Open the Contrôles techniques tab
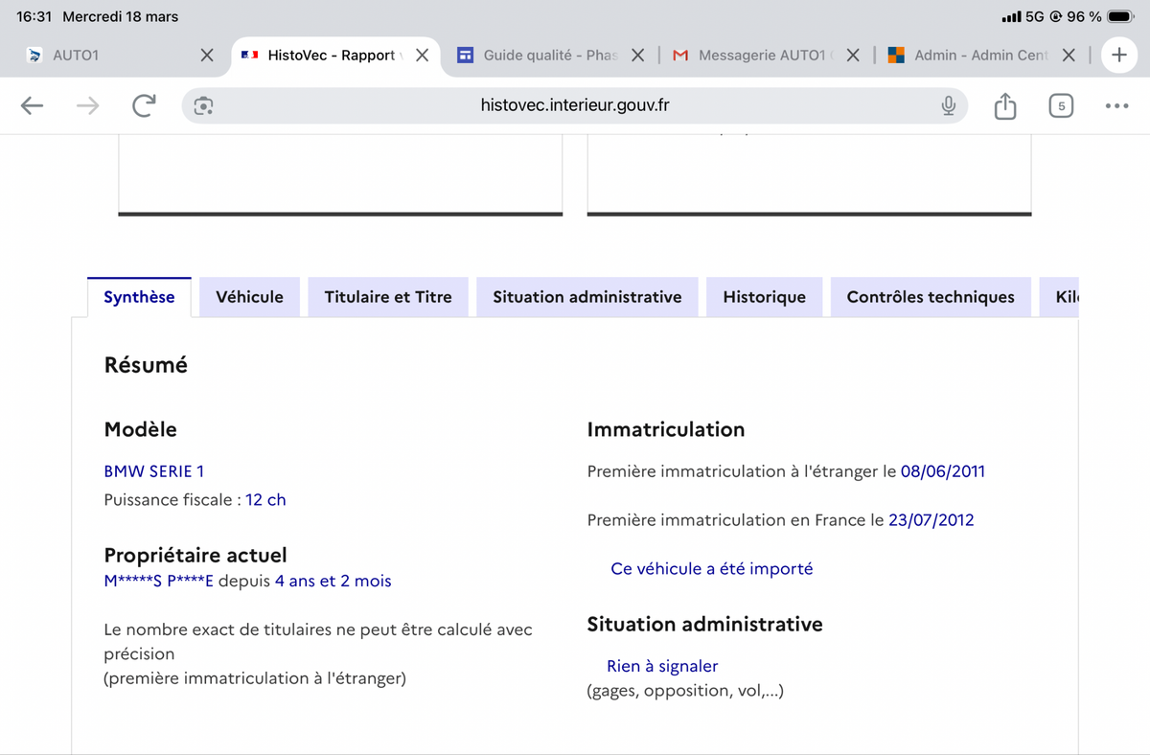Screen dimensions: 1150x755 (x=931, y=297)
